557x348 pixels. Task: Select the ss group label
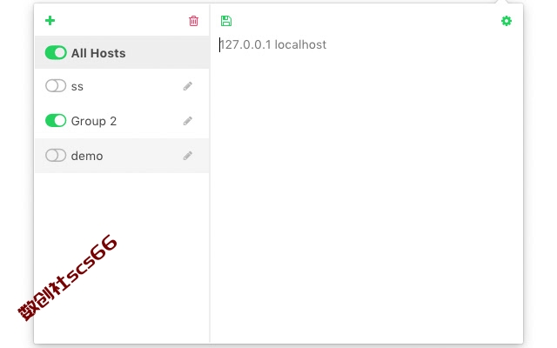coord(77,87)
